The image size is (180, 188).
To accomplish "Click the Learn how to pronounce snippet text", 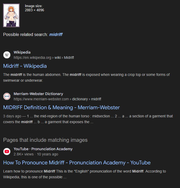I will point(84,174).
